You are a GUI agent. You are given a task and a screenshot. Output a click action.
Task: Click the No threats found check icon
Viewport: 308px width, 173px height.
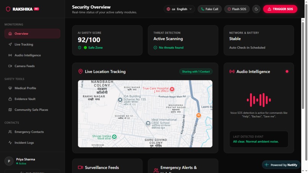155,47
